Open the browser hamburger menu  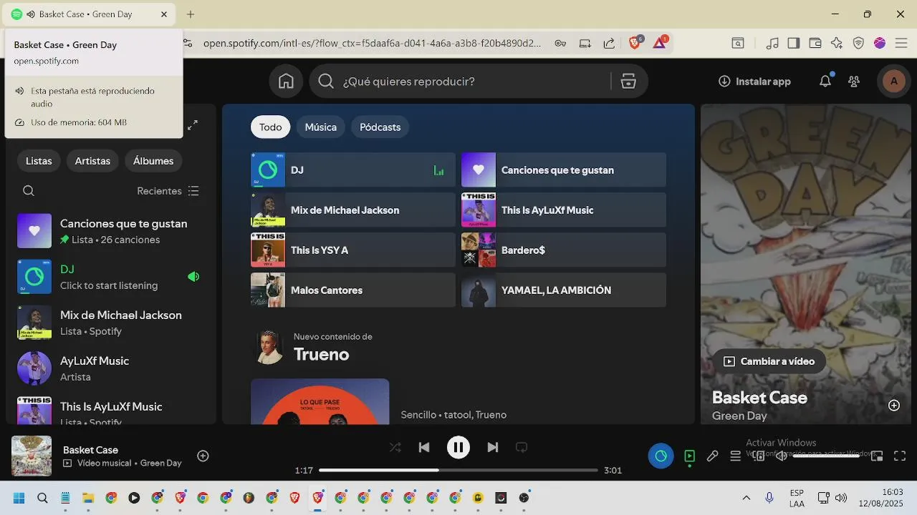[x=901, y=43]
